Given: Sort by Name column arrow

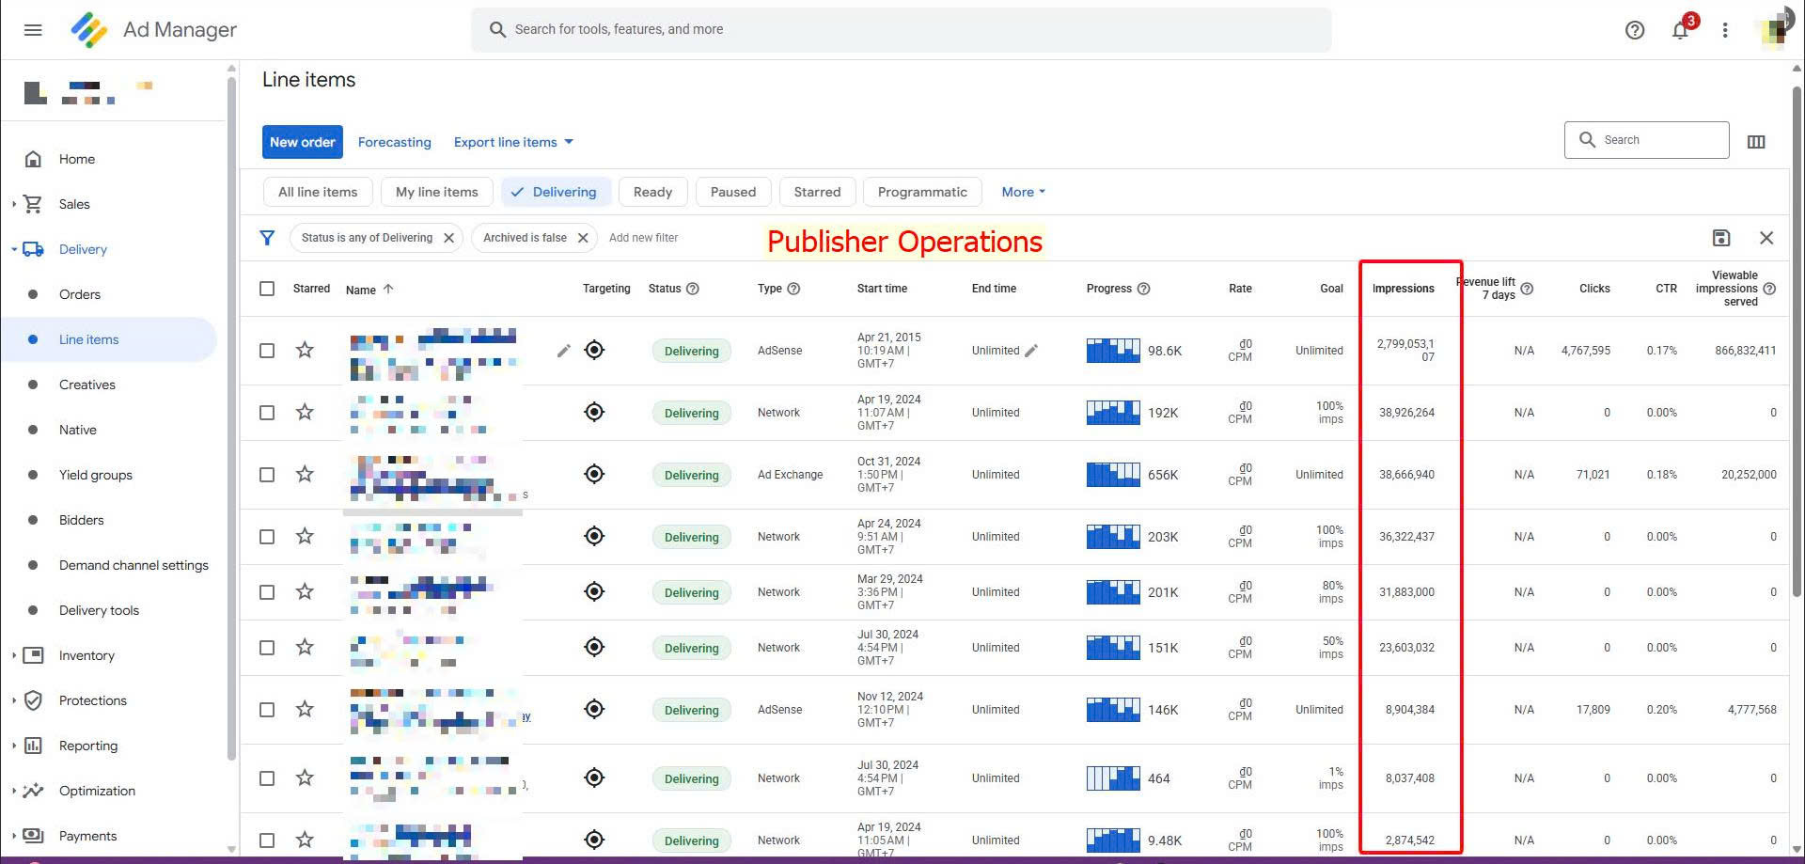Looking at the screenshot, I should 388,289.
